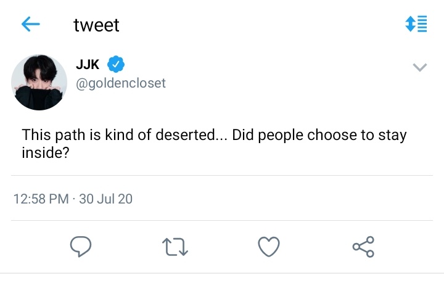
Task: Retweet this post
Action: (x=175, y=247)
